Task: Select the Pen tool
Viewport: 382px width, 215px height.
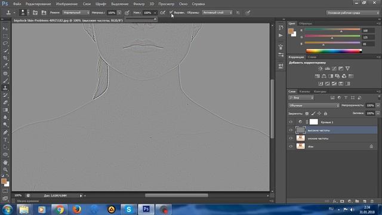Action: pyautogui.click(x=5, y=133)
